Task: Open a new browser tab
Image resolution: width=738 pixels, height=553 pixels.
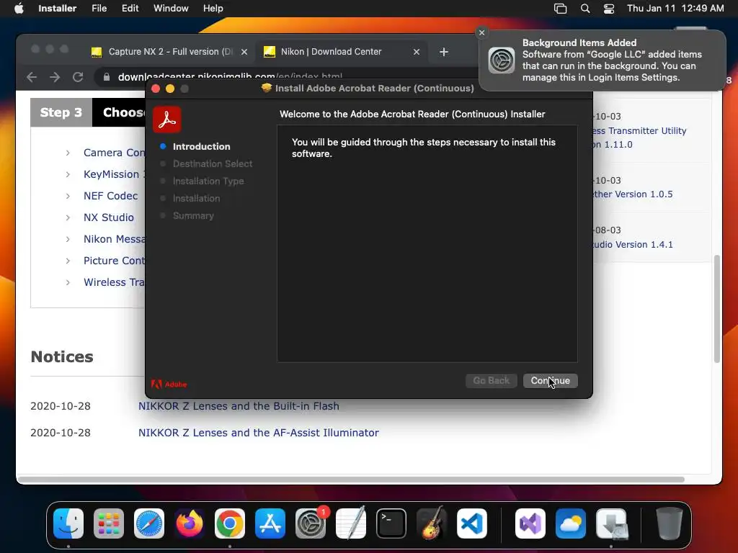Action: (444, 52)
